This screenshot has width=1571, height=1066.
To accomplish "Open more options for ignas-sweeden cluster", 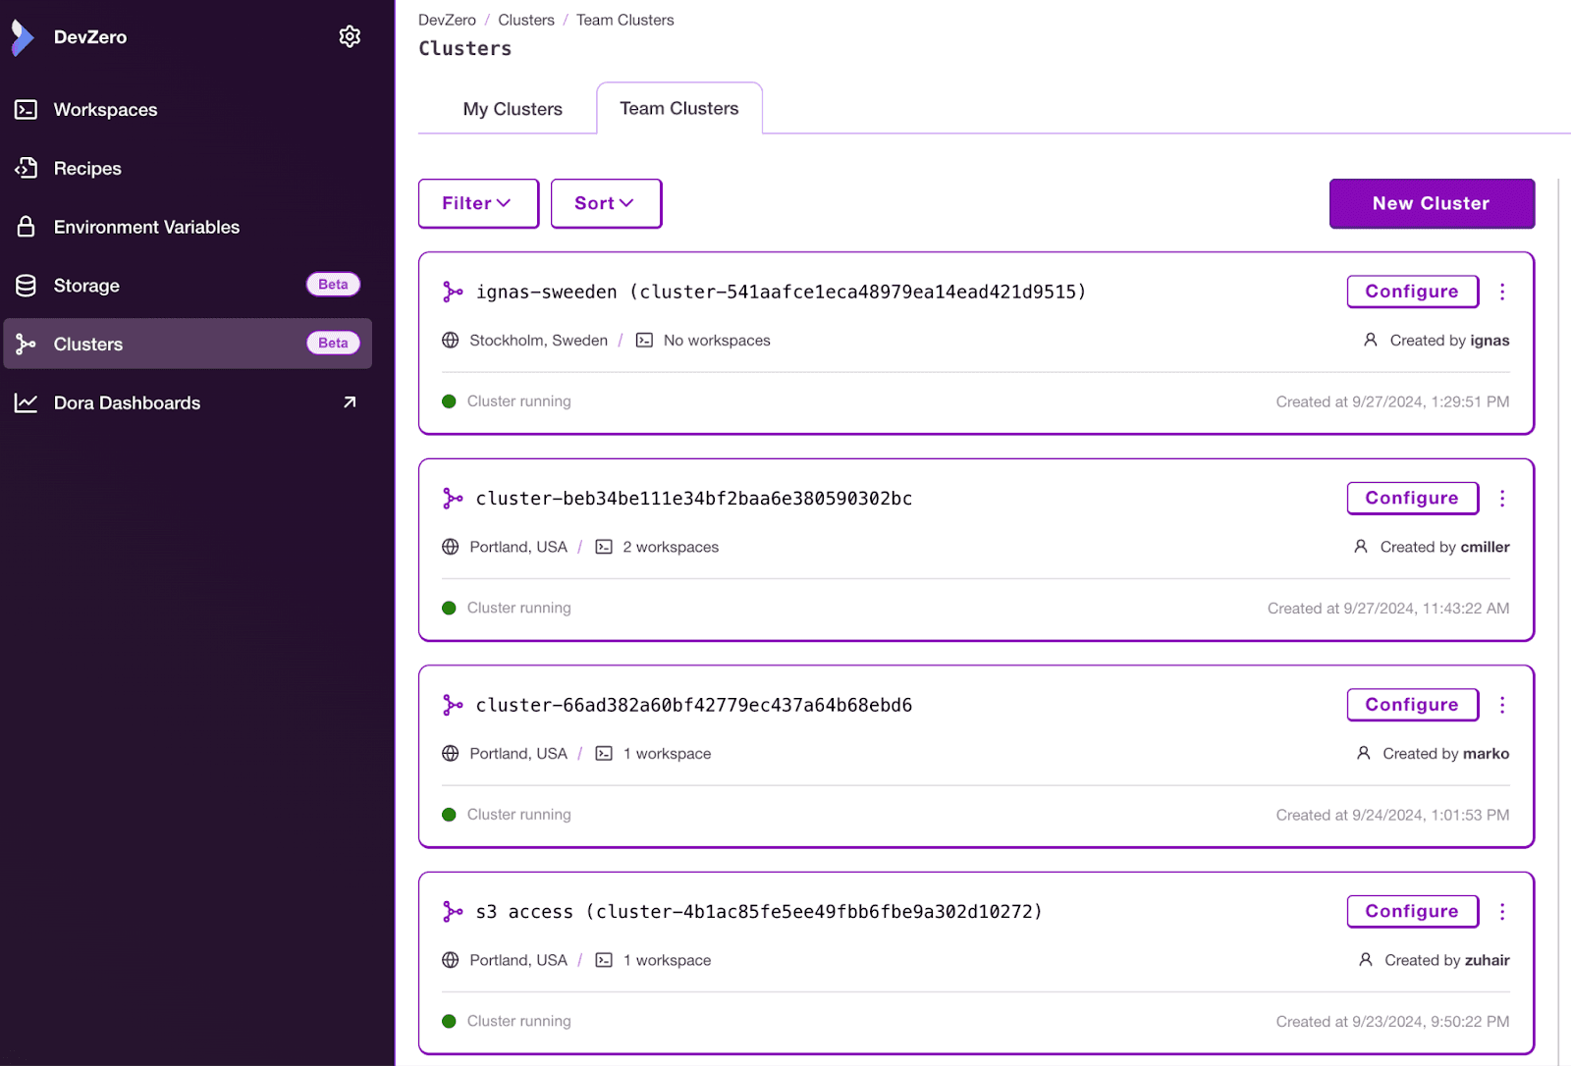I will [x=1501, y=292].
